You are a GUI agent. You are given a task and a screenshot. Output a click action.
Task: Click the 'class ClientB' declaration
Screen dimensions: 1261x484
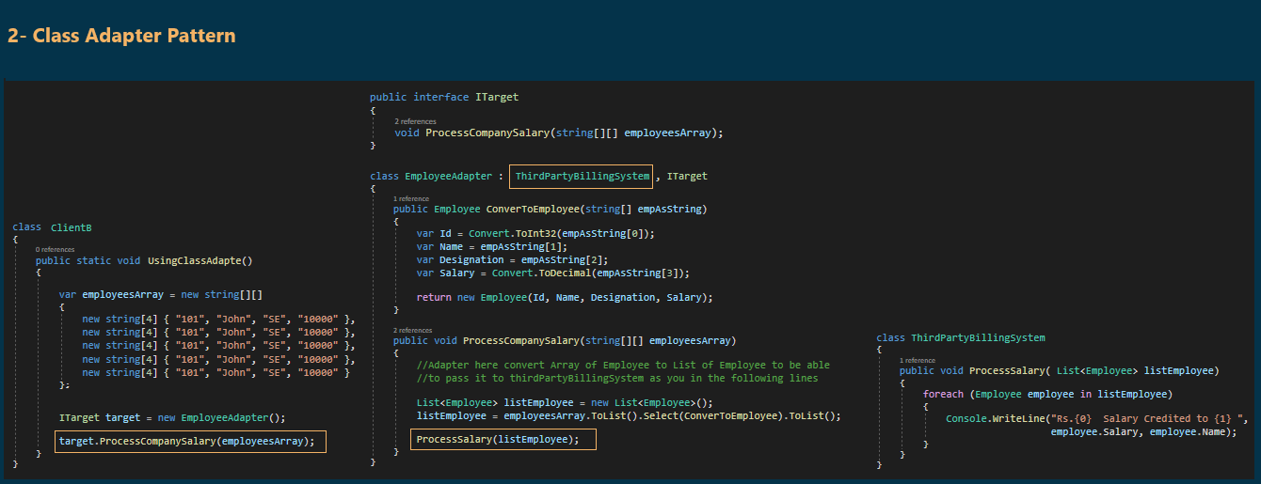point(52,227)
